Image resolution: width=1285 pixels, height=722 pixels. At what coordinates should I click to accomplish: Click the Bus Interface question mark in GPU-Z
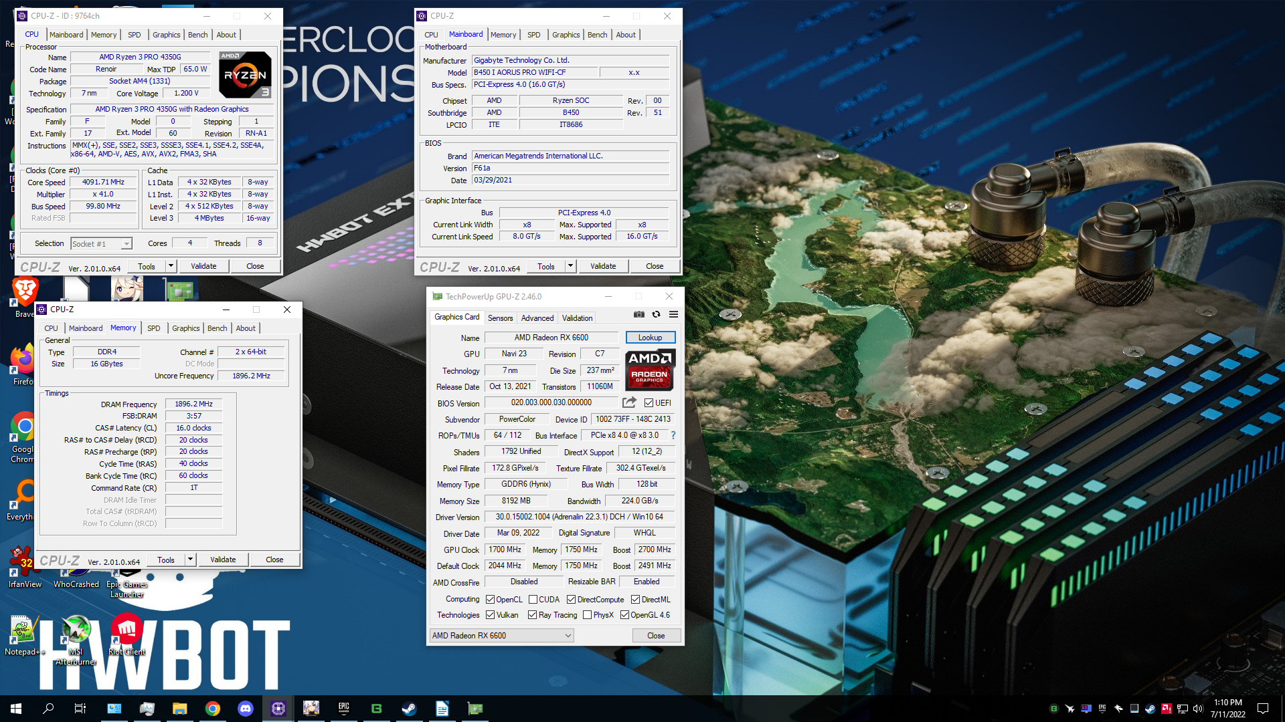(x=673, y=435)
